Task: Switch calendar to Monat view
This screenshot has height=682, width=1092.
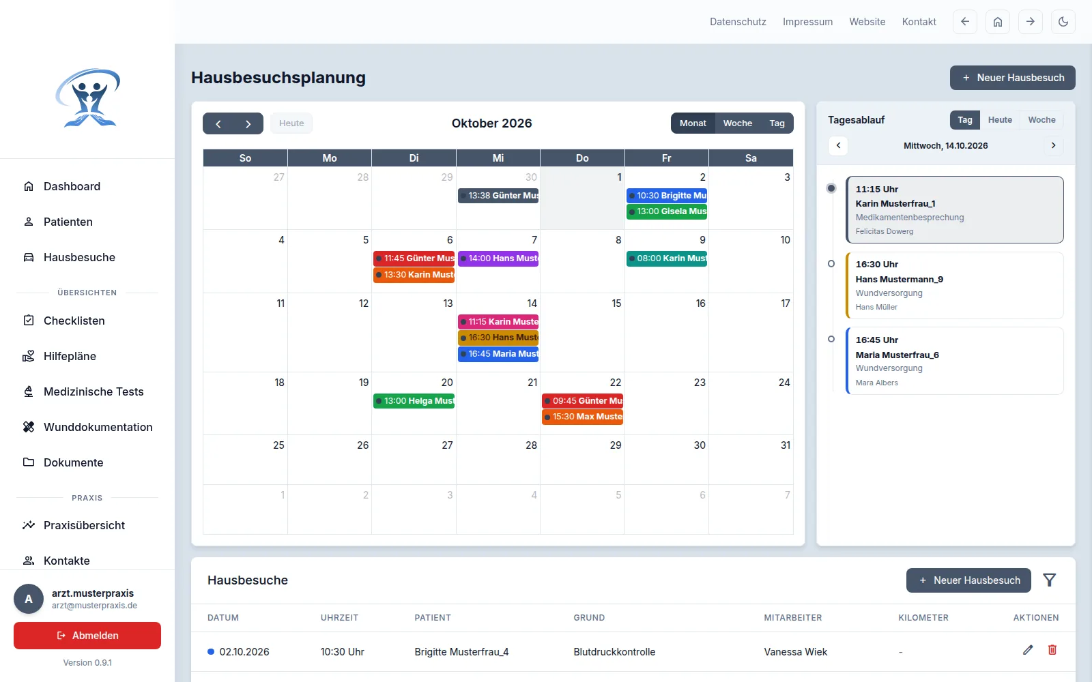Action: [693, 123]
